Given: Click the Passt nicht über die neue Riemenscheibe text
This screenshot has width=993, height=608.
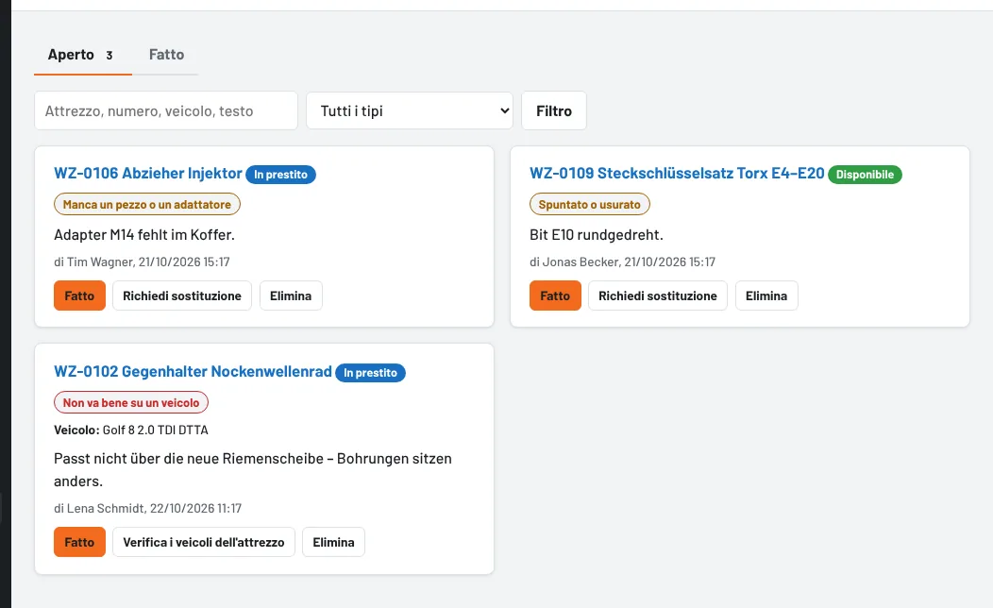Looking at the screenshot, I should (253, 469).
